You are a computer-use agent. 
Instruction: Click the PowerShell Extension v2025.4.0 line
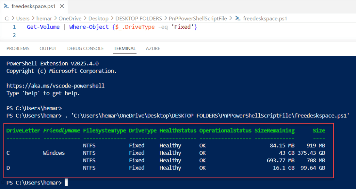click(52, 64)
